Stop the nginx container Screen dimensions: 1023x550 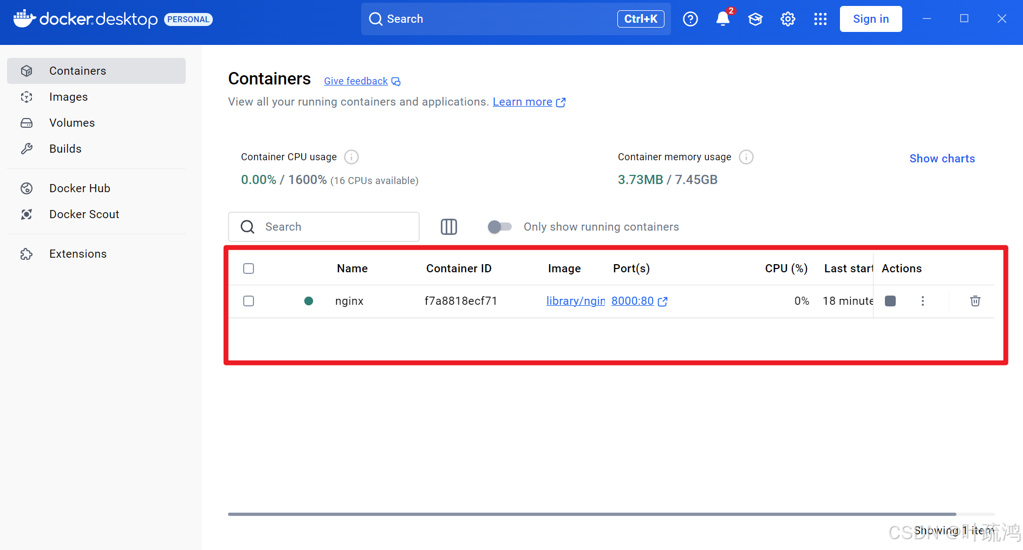pos(890,301)
